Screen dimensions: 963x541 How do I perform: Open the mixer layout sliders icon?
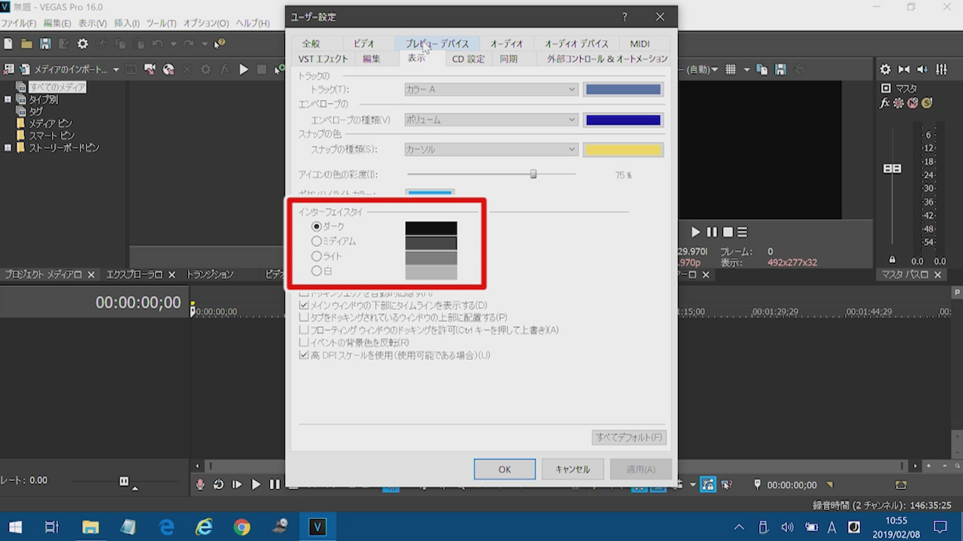point(941,69)
